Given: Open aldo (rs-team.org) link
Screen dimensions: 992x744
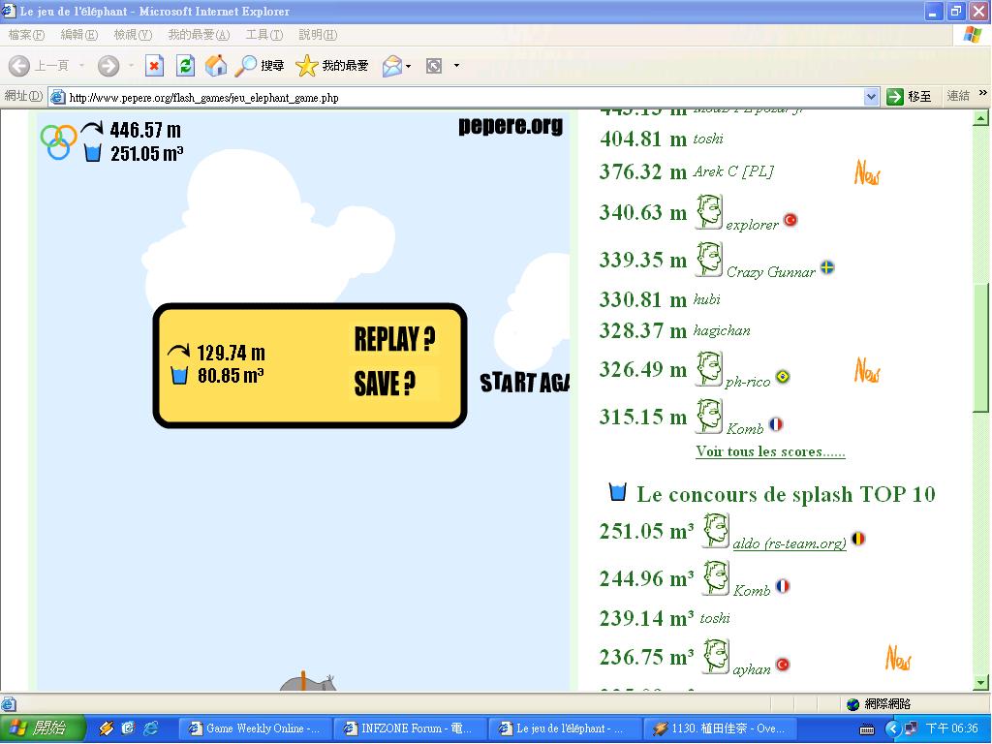Looking at the screenshot, I should pyautogui.click(x=790, y=543).
